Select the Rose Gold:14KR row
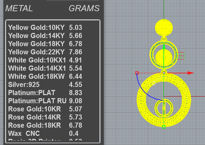This screenshot has width=205, height=145. point(45,117)
